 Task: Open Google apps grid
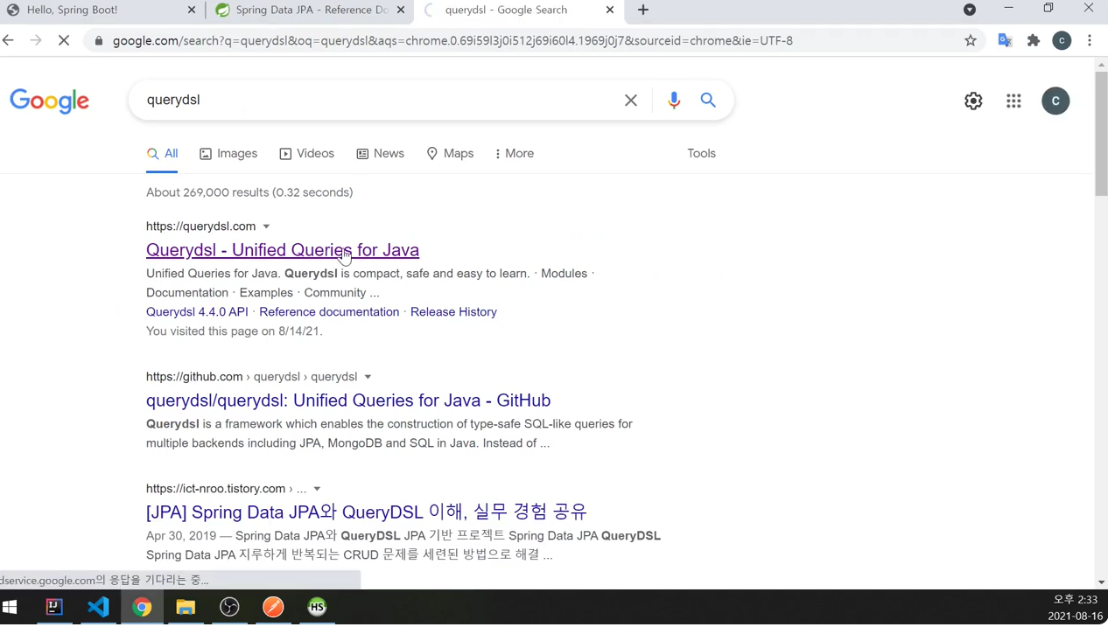(x=1013, y=101)
